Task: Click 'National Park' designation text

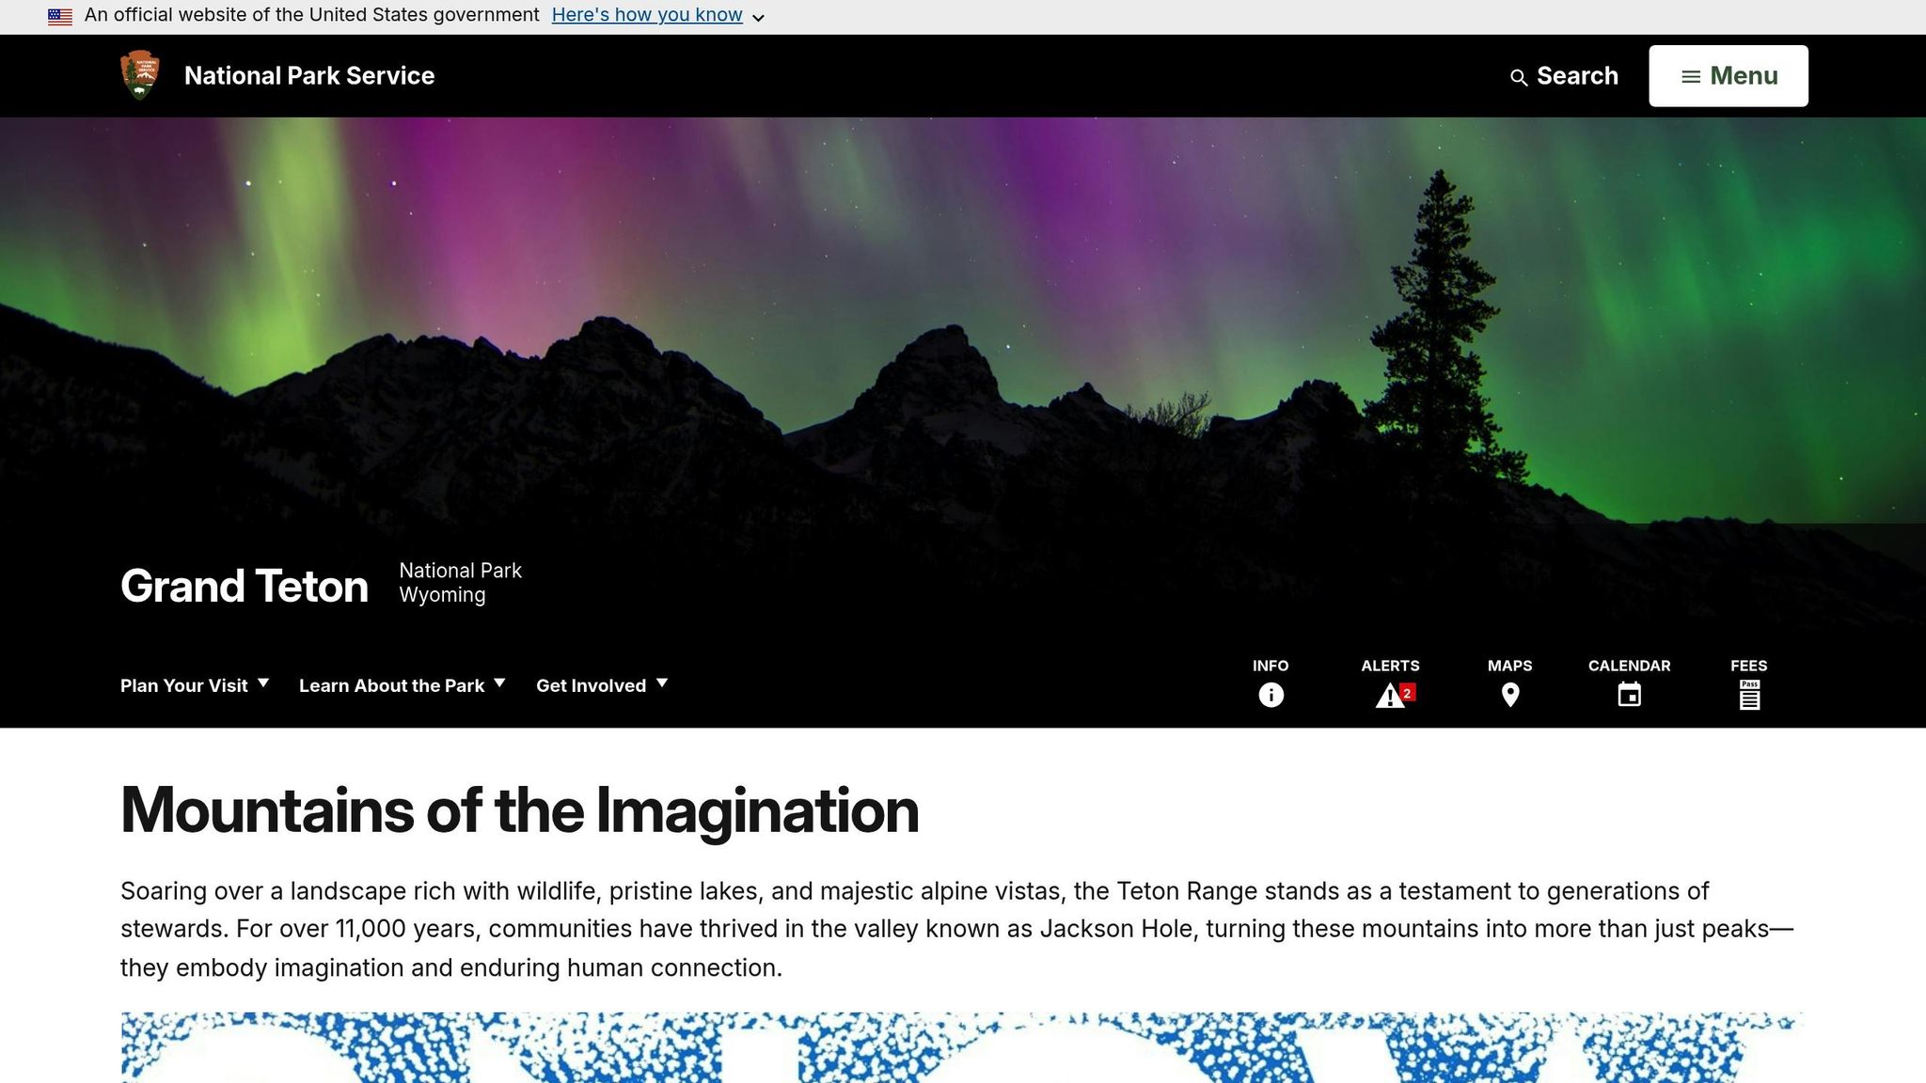Action: pyautogui.click(x=461, y=571)
